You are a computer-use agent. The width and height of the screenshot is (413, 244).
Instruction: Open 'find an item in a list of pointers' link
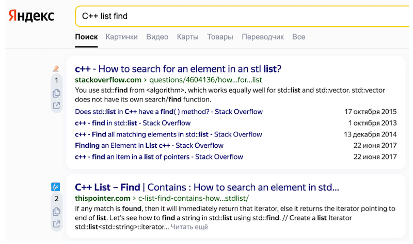[159, 157]
